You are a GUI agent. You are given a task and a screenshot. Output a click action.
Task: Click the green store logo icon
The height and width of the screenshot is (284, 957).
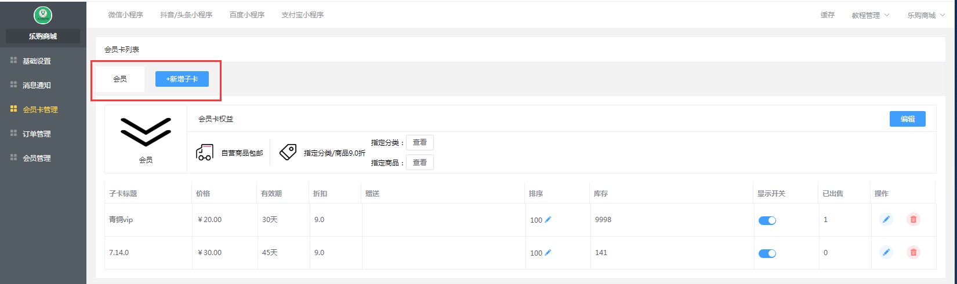point(43,15)
